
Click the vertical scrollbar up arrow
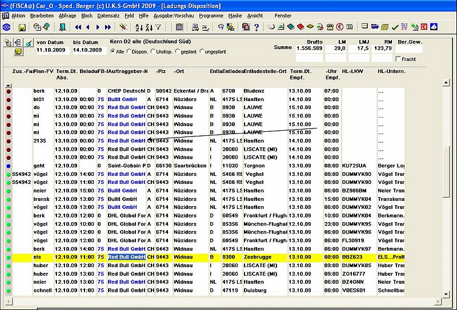click(446, 83)
